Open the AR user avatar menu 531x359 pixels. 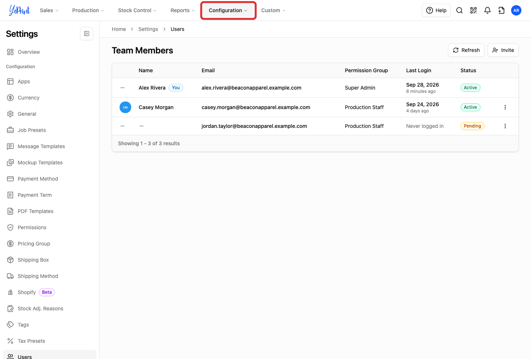point(516,10)
